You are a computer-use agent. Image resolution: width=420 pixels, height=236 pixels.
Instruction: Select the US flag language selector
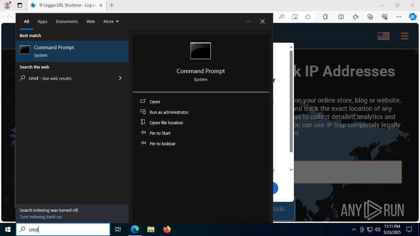click(384, 36)
